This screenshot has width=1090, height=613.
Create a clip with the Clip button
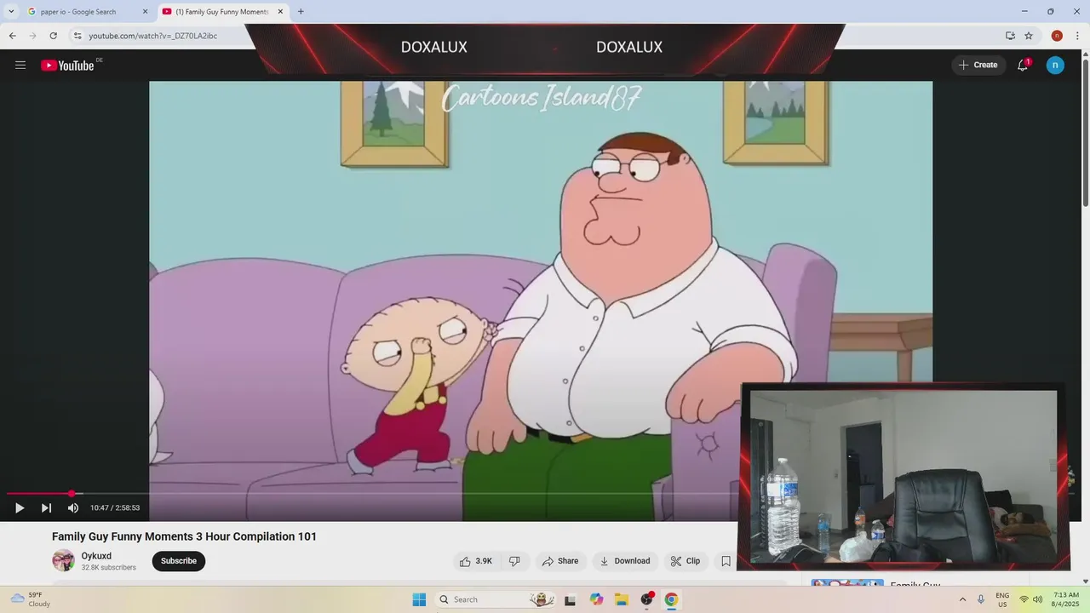coord(686,561)
